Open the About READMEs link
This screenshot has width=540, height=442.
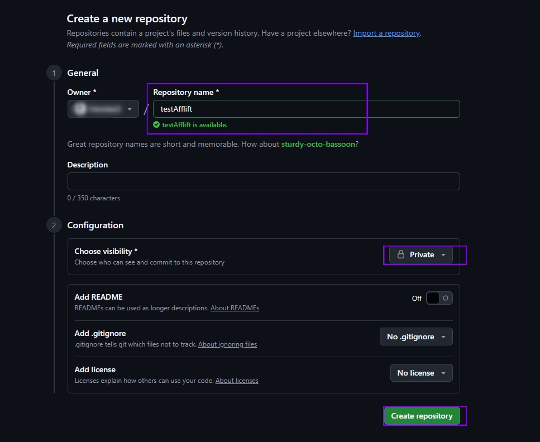235,308
